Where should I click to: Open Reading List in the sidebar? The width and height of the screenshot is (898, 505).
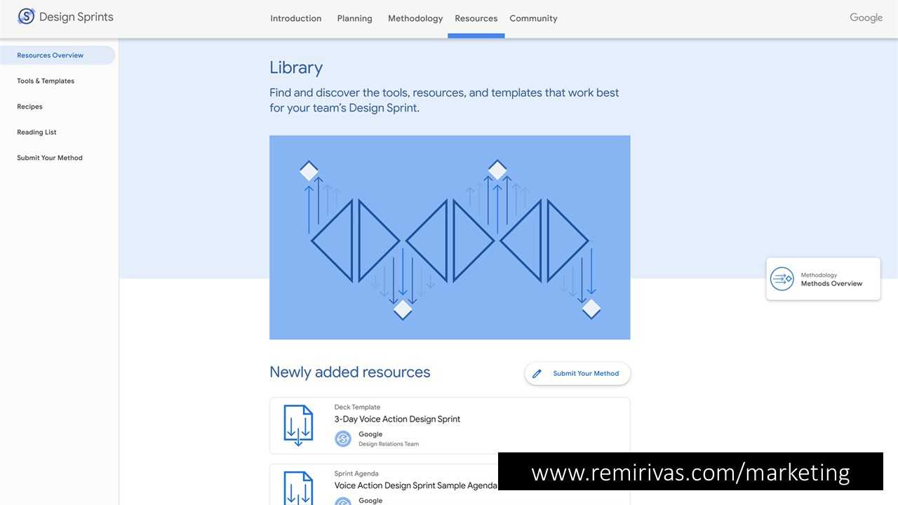(36, 133)
